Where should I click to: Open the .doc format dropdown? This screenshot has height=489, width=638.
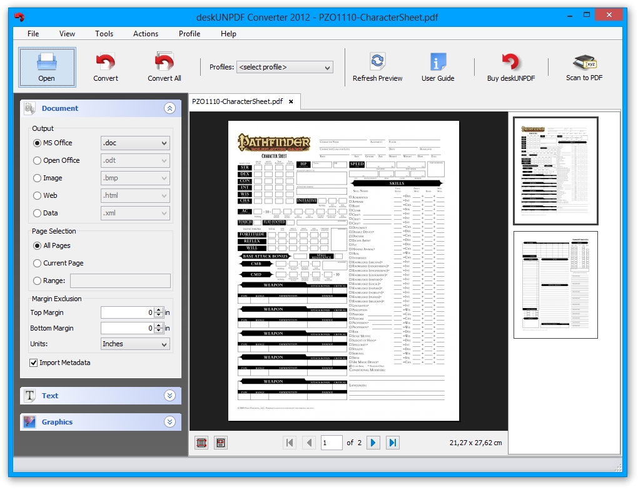[135, 143]
